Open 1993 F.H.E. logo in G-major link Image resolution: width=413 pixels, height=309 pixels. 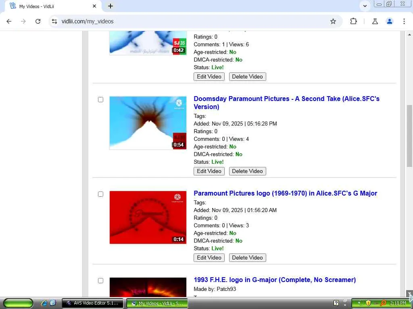pos(275,280)
